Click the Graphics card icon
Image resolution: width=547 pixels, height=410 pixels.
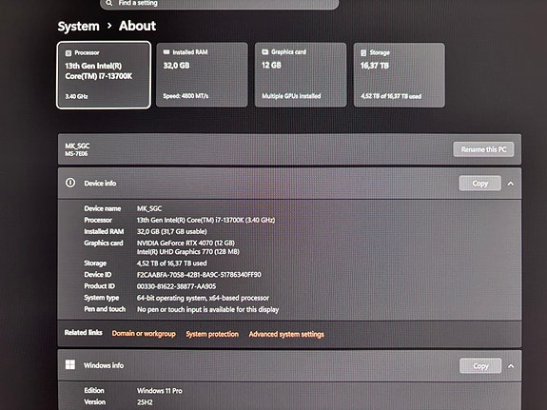[x=265, y=52]
